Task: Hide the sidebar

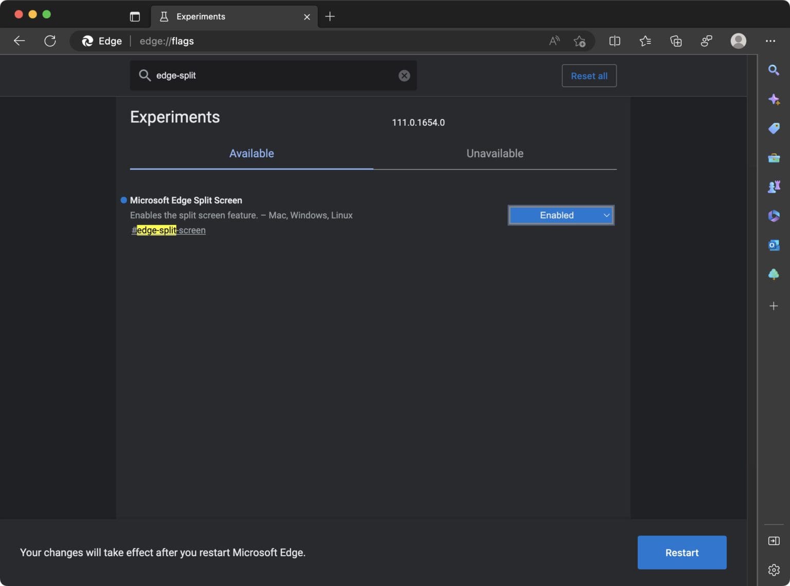Action: [x=773, y=540]
